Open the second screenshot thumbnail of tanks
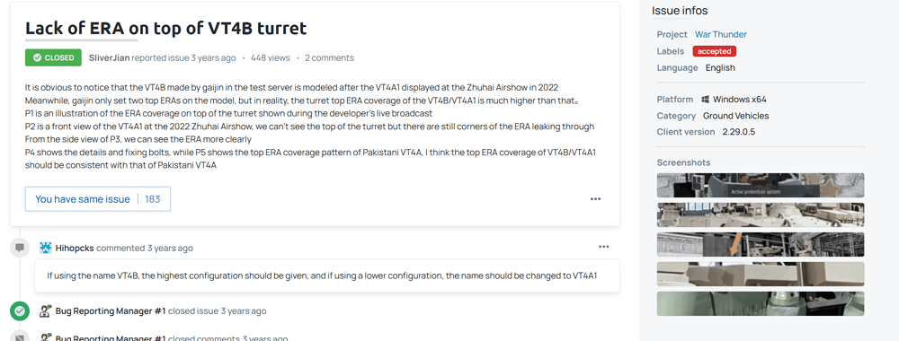The width and height of the screenshot is (899, 341). point(761,214)
